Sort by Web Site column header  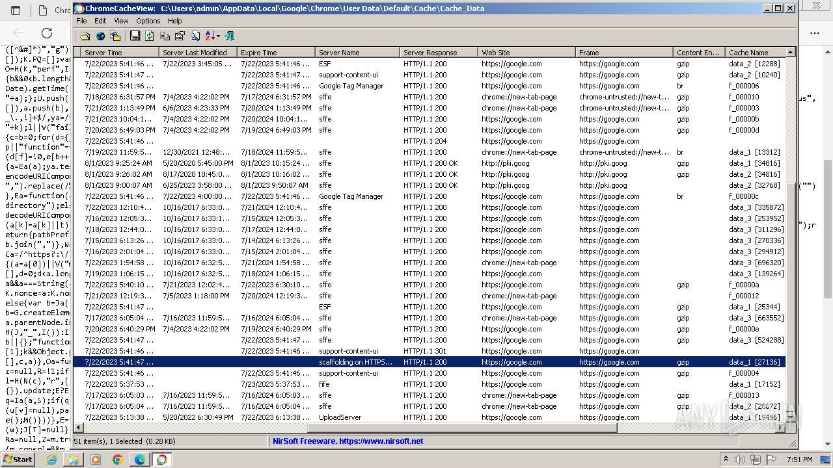pyautogui.click(x=526, y=53)
